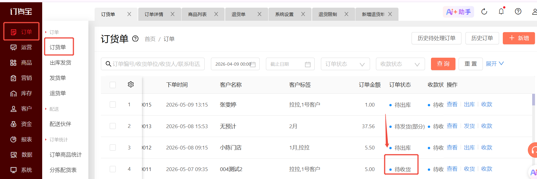This screenshot has height=179, width=537.
Task: Open the 报表 module in sidebar
Action: 21,139
